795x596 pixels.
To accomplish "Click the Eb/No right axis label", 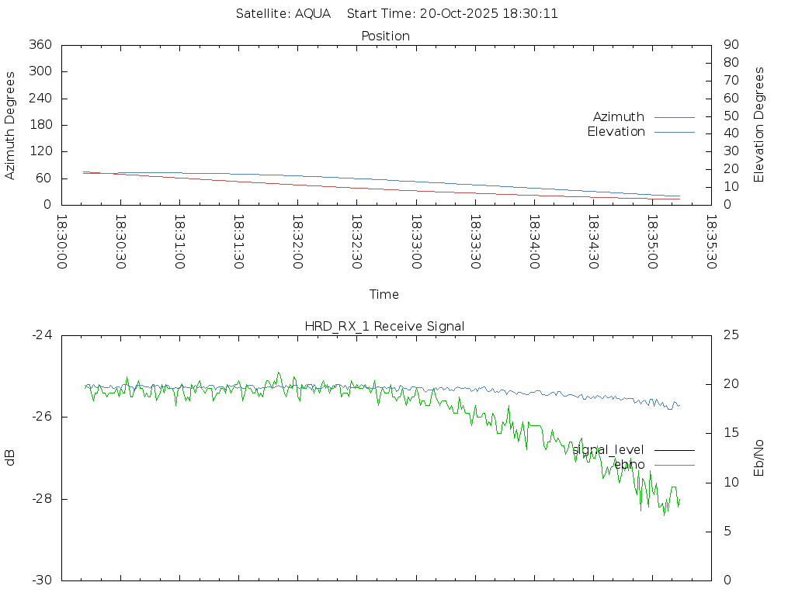I will click(x=759, y=458).
